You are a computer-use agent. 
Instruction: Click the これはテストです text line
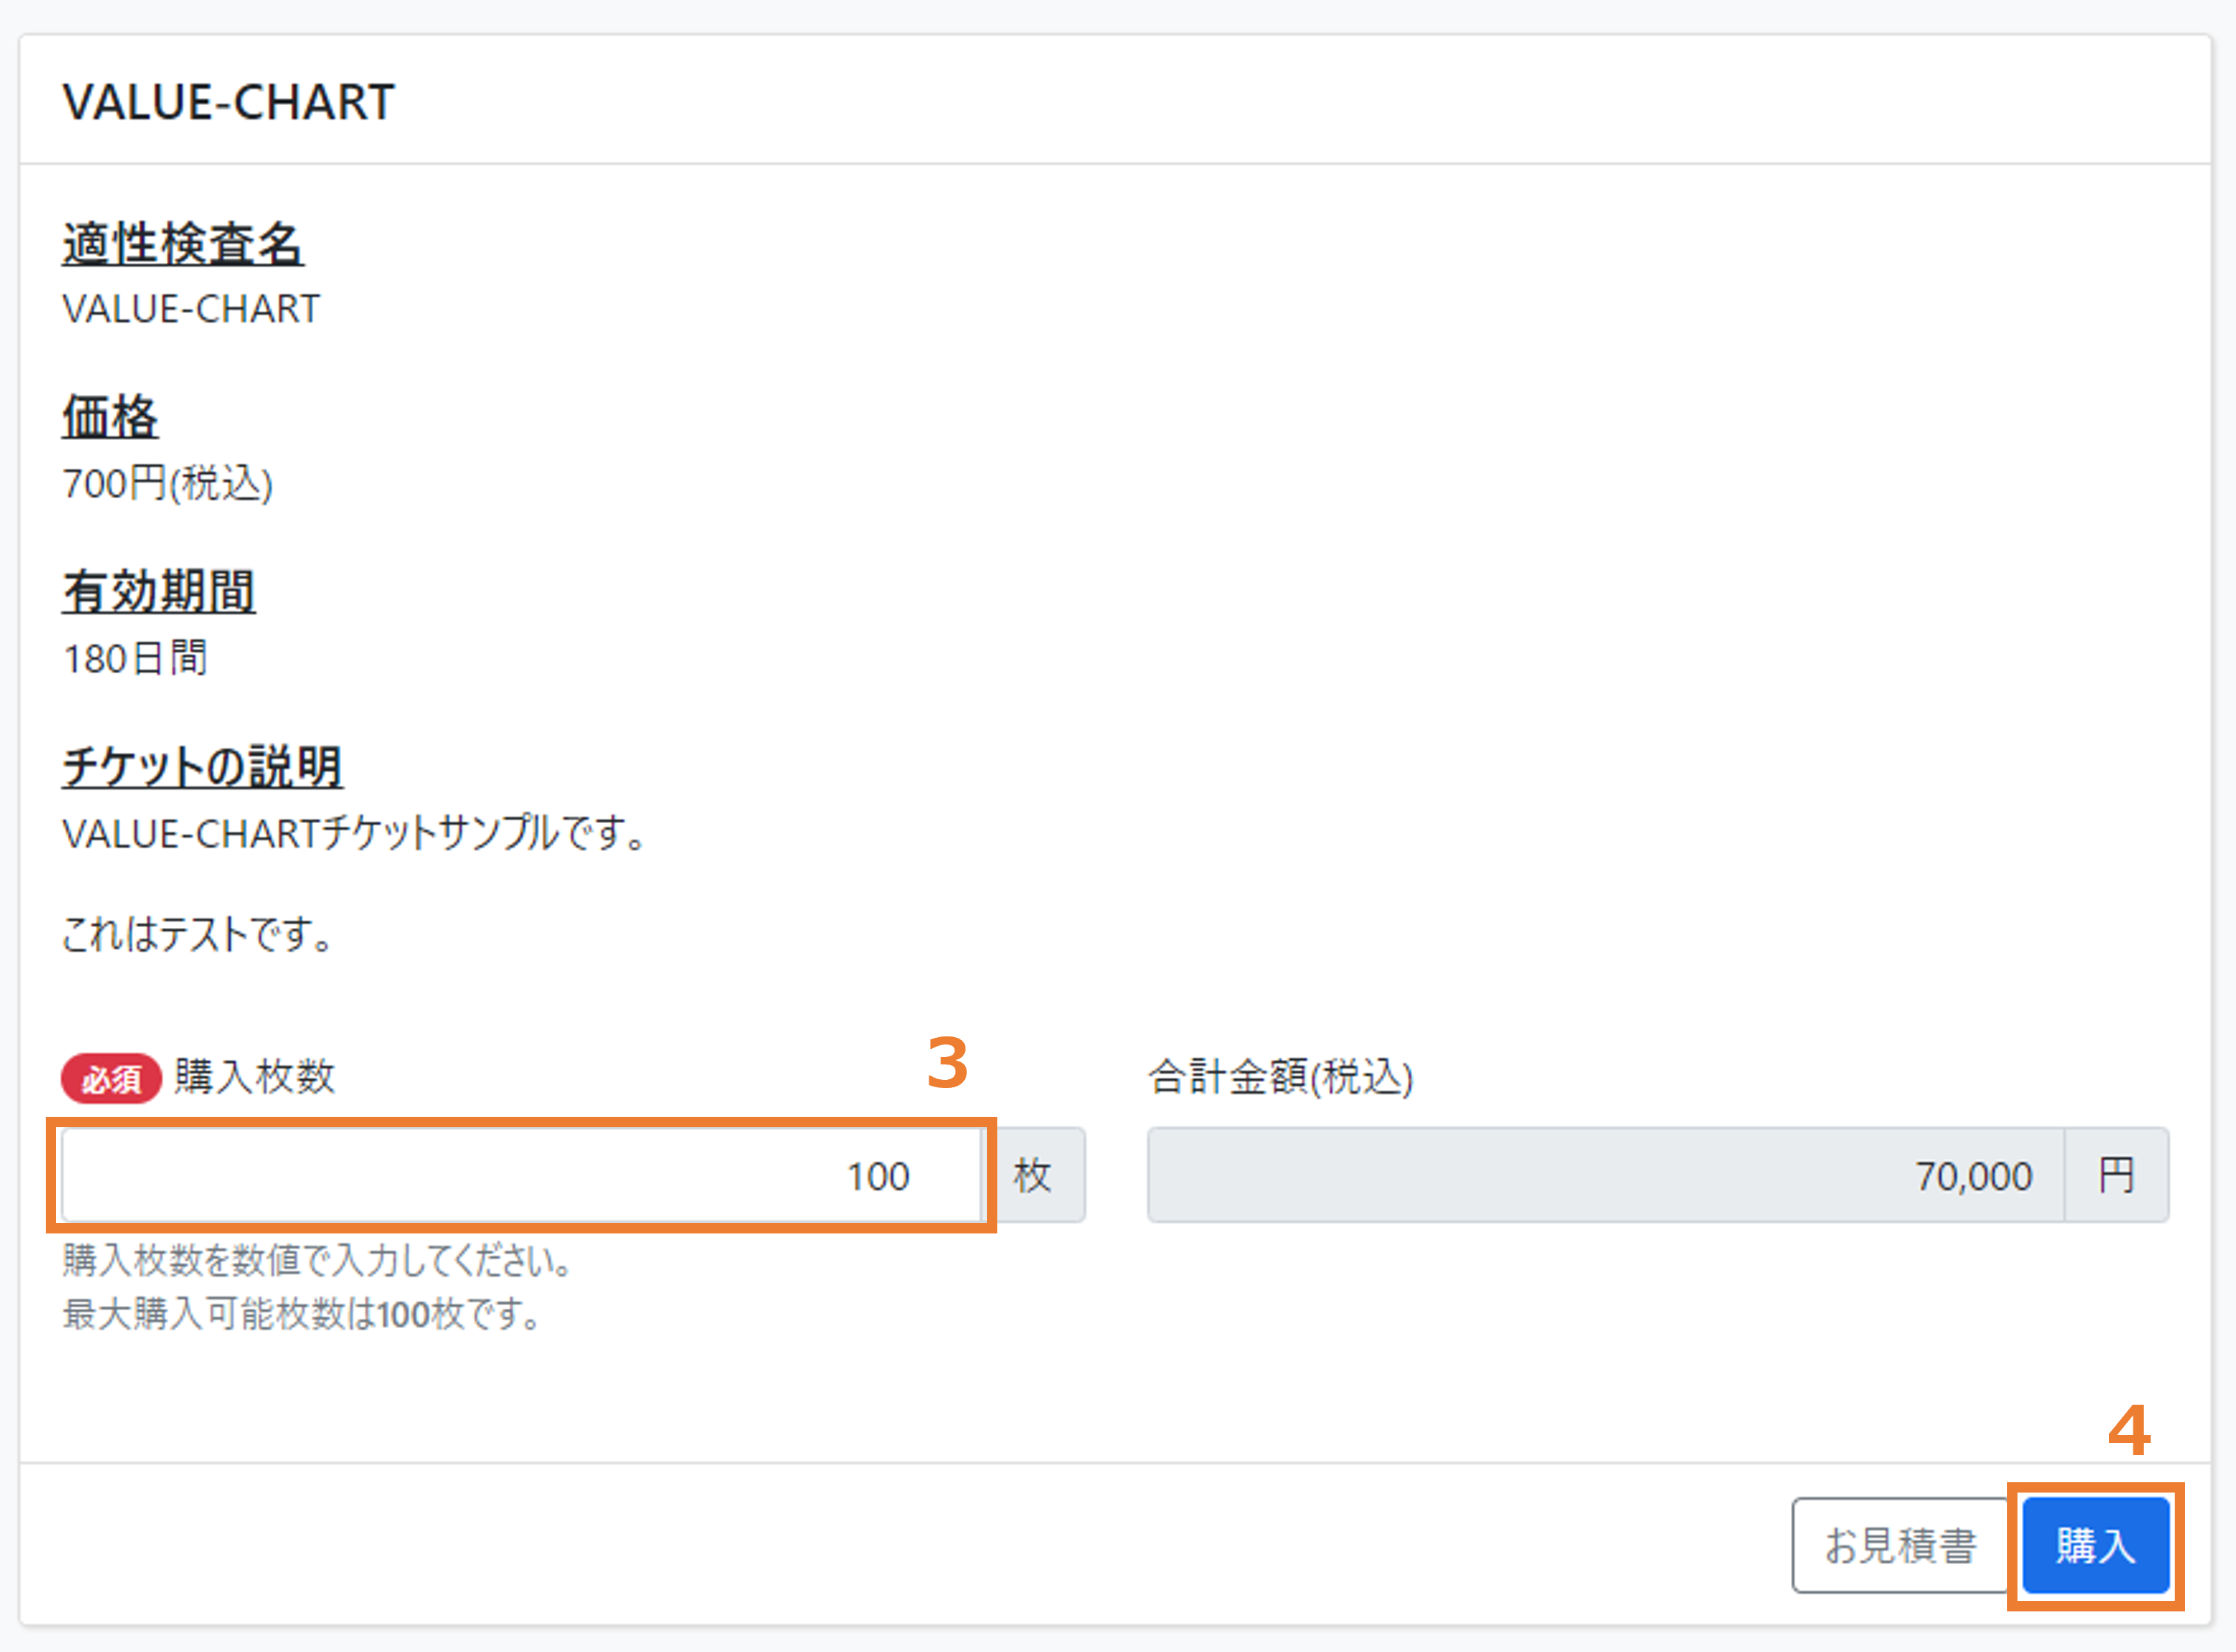point(198,934)
